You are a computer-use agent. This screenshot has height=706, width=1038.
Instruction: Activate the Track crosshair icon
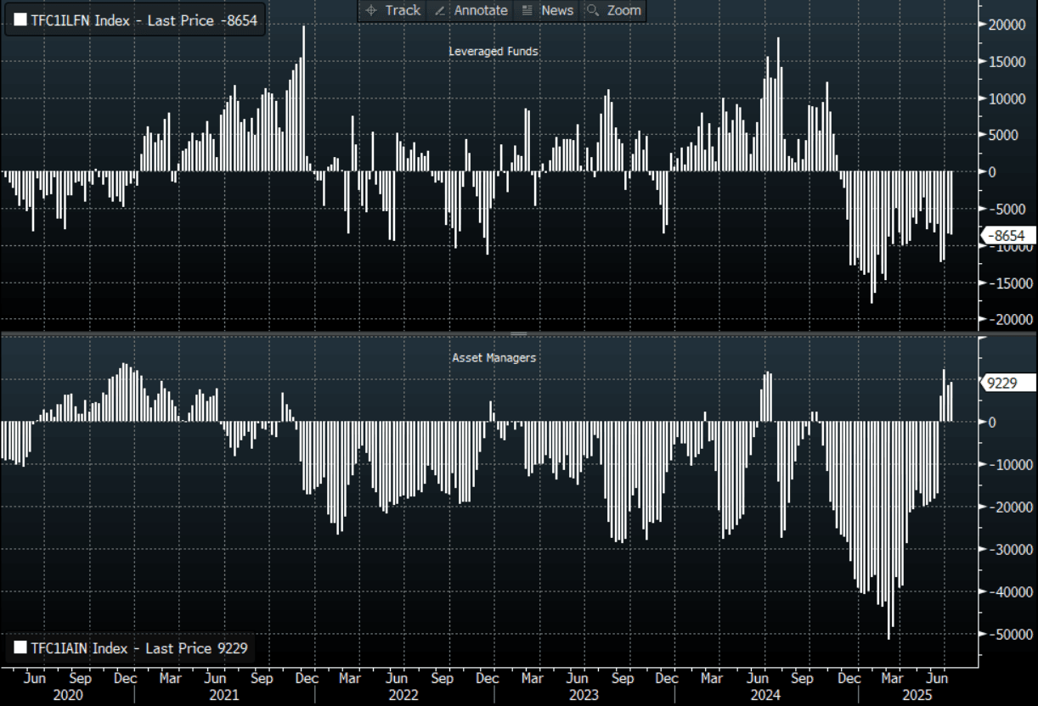click(371, 10)
